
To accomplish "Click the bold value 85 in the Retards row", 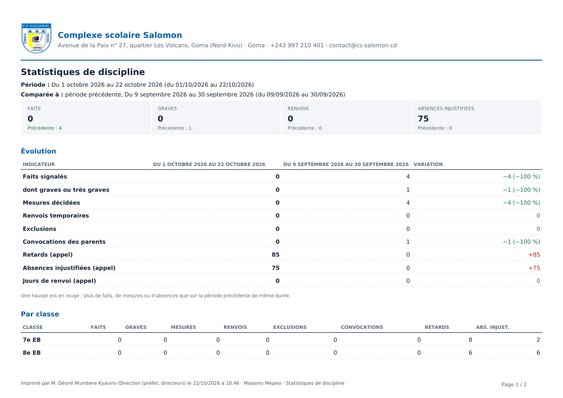I will coord(276,255).
